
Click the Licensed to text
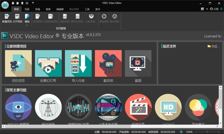point(213,36)
